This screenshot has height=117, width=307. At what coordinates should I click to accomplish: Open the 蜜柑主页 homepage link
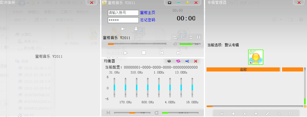coord(148,13)
